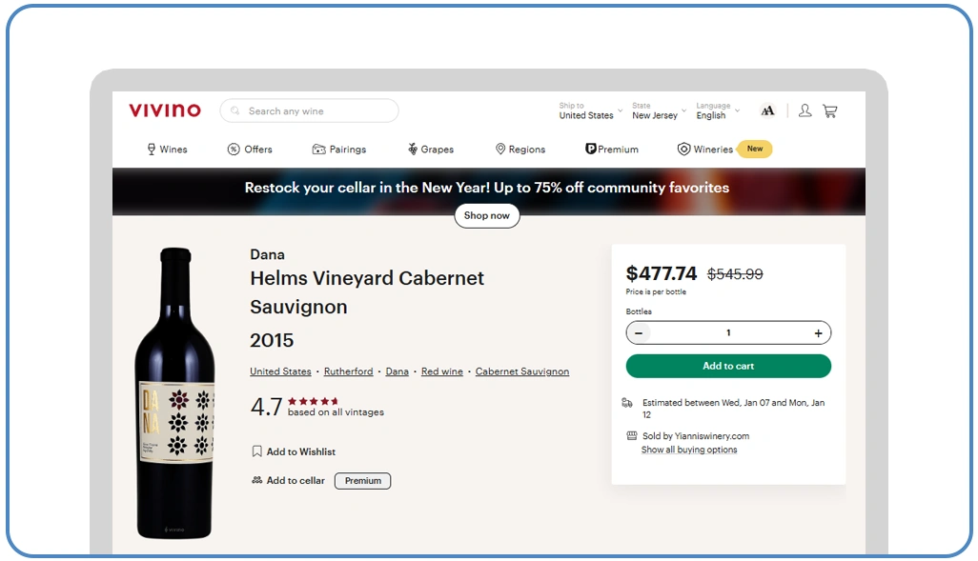Click the user account profile icon

point(805,111)
